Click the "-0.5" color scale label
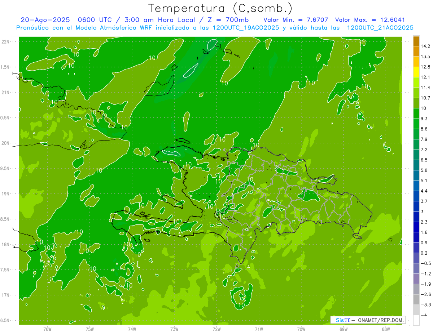The width and height of the screenshot is (433, 334). (x=426, y=263)
